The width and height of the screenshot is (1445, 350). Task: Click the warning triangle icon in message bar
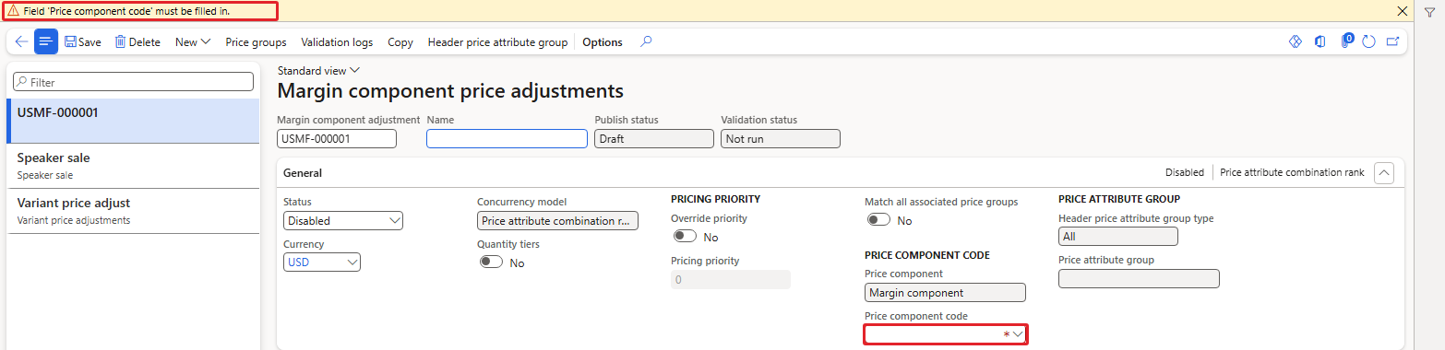click(13, 11)
